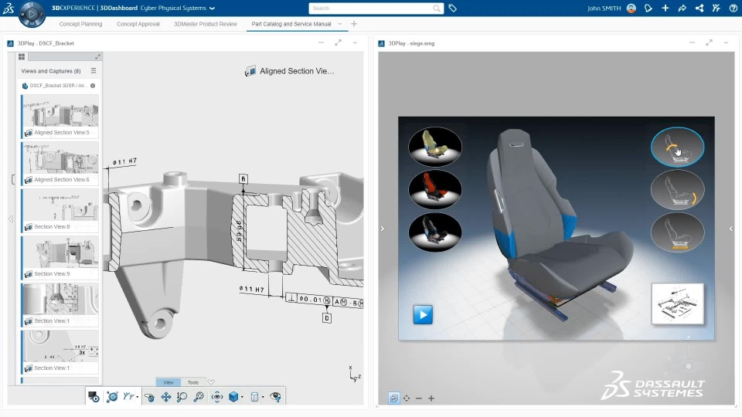Collapse the captures panel left arrow
The width and height of the screenshot is (742, 417).
11,219
